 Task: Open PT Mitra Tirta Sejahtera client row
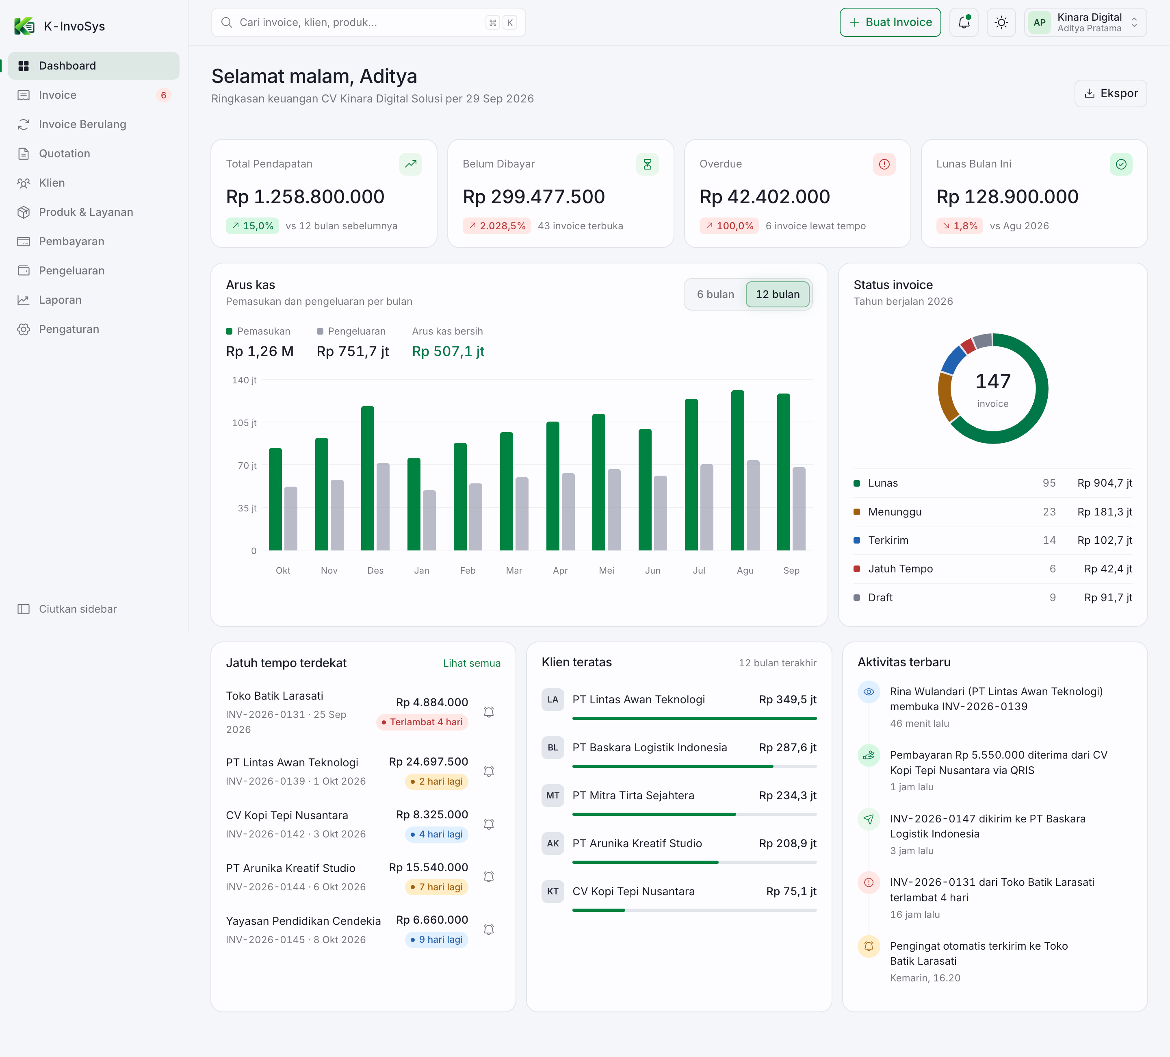678,801
